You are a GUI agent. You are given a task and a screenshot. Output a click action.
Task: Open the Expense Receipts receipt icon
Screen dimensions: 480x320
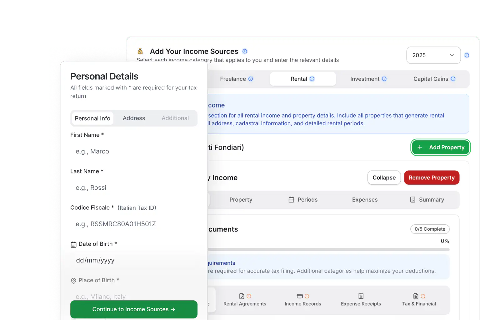click(x=361, y=296)
